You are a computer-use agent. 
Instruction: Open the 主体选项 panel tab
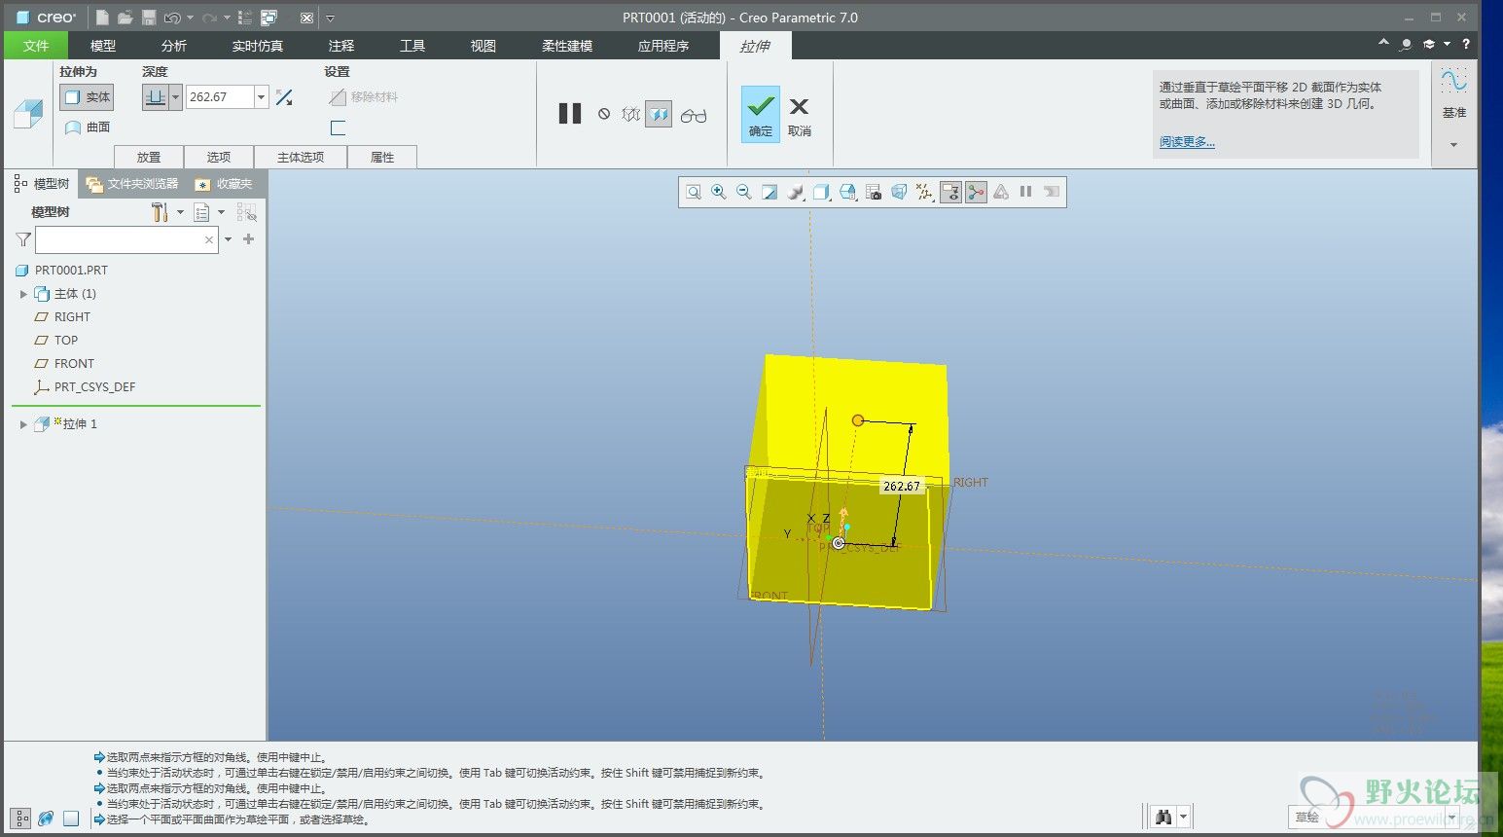[x=301, y=157]
